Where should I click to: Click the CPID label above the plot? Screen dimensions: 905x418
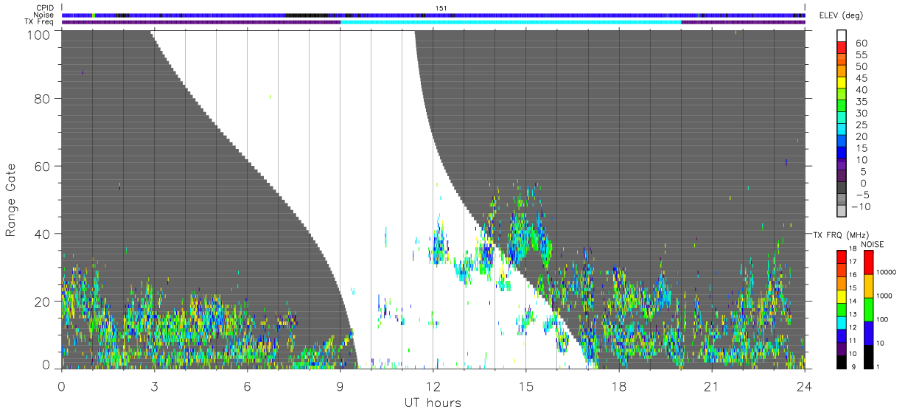[46, 7]
